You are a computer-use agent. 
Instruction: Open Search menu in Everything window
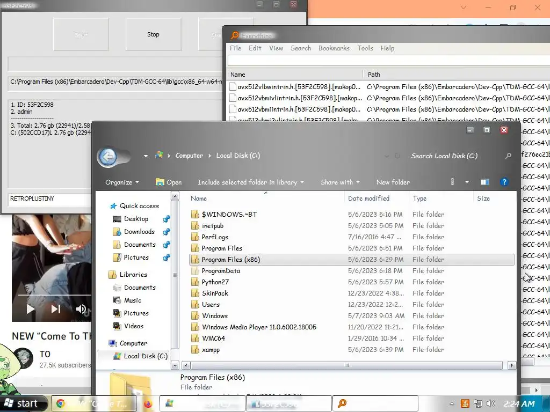(x=301, y=48)
